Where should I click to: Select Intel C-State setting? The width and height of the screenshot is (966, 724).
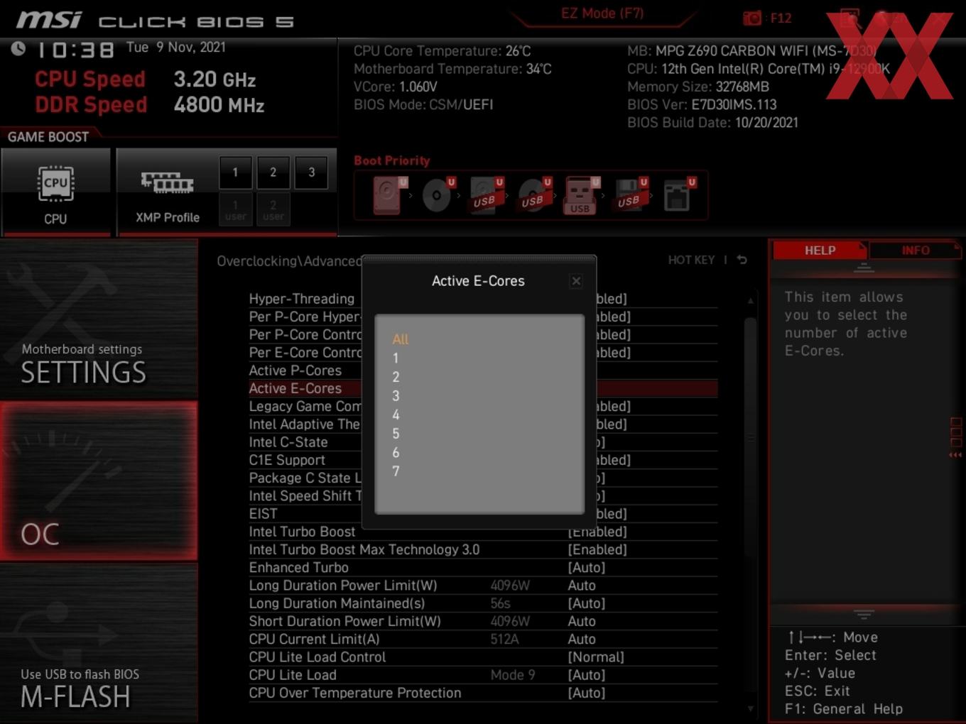(x=288, y=442)
